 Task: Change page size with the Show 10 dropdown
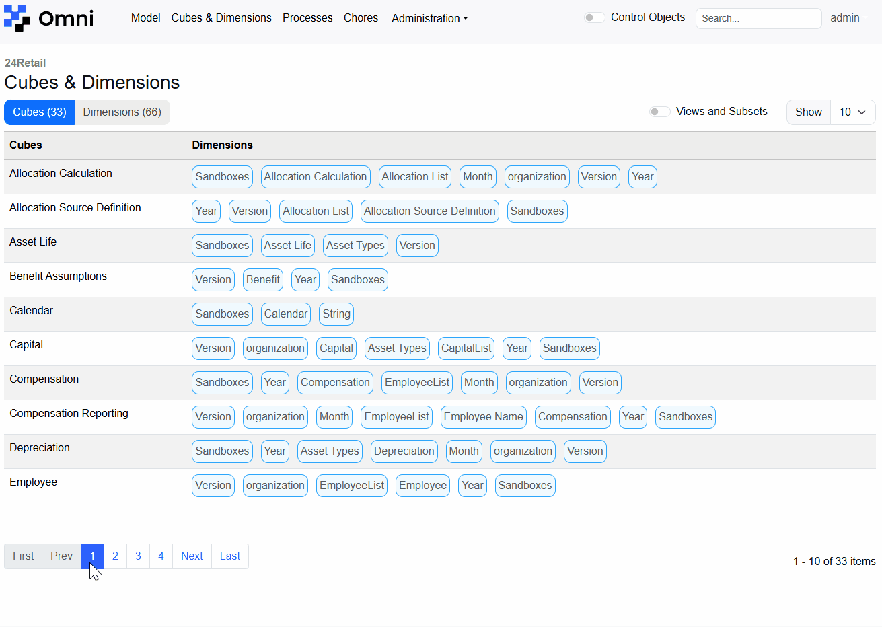tap(852, 112)
